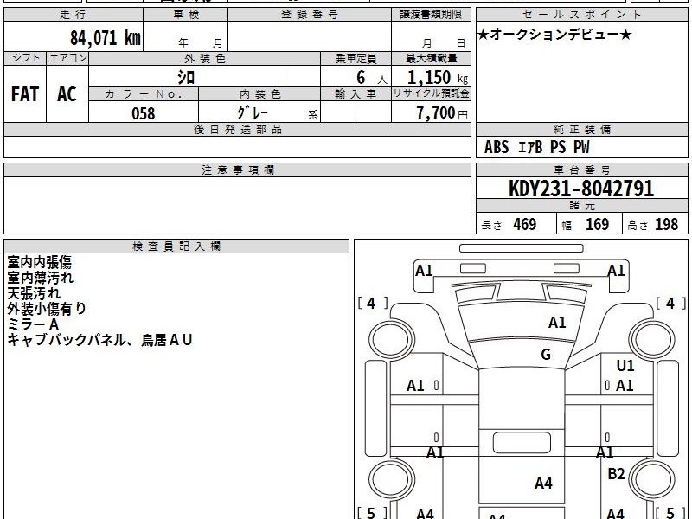This screenshot has width=692, height=519.
Task: Click inspector note 室内薄汚れ
Action: point(40,278)
